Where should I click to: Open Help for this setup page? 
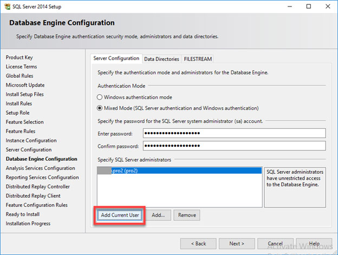coord(314,244)
